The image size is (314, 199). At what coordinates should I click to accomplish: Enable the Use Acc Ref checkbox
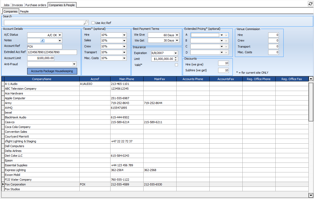[93, 23]
